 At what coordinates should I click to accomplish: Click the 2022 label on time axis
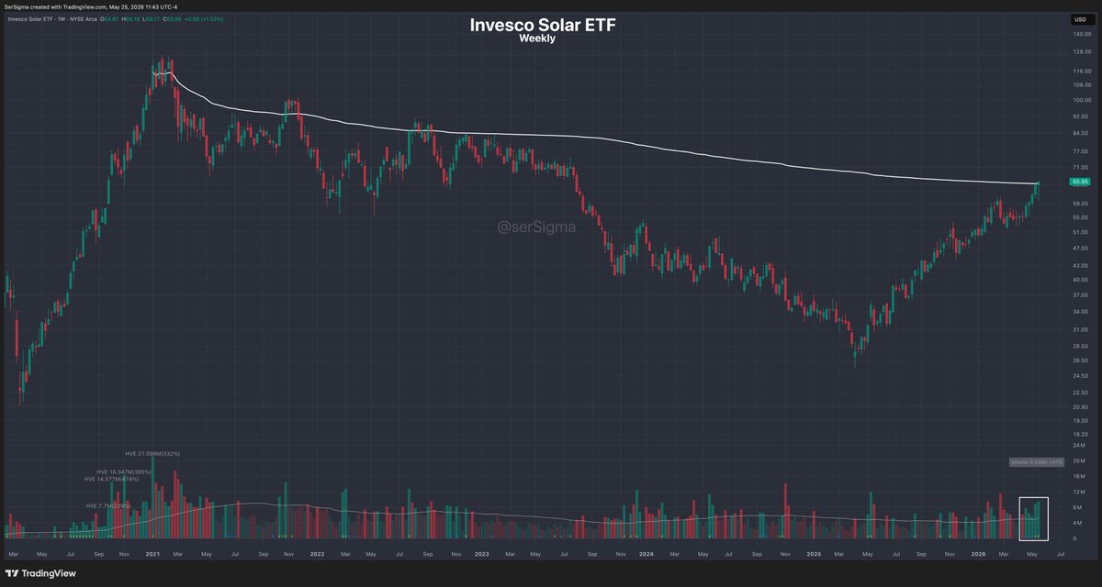318,555
